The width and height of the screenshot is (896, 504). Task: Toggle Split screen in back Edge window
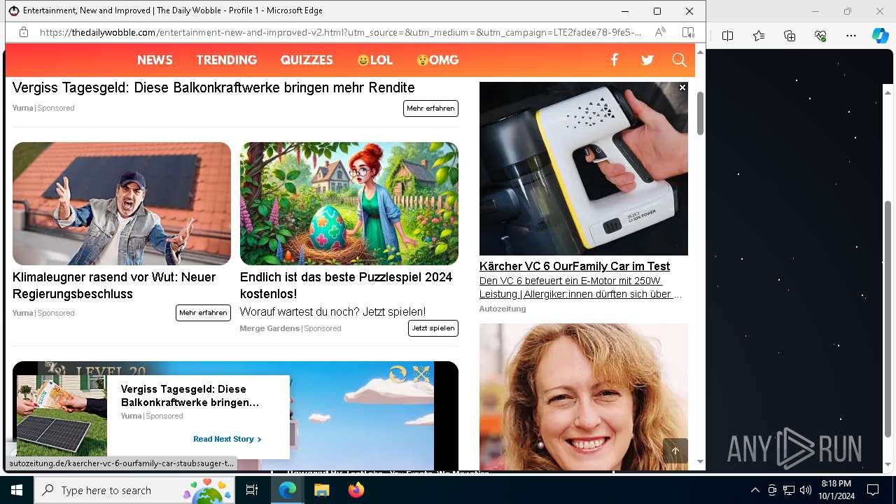(x=727, y=36)
